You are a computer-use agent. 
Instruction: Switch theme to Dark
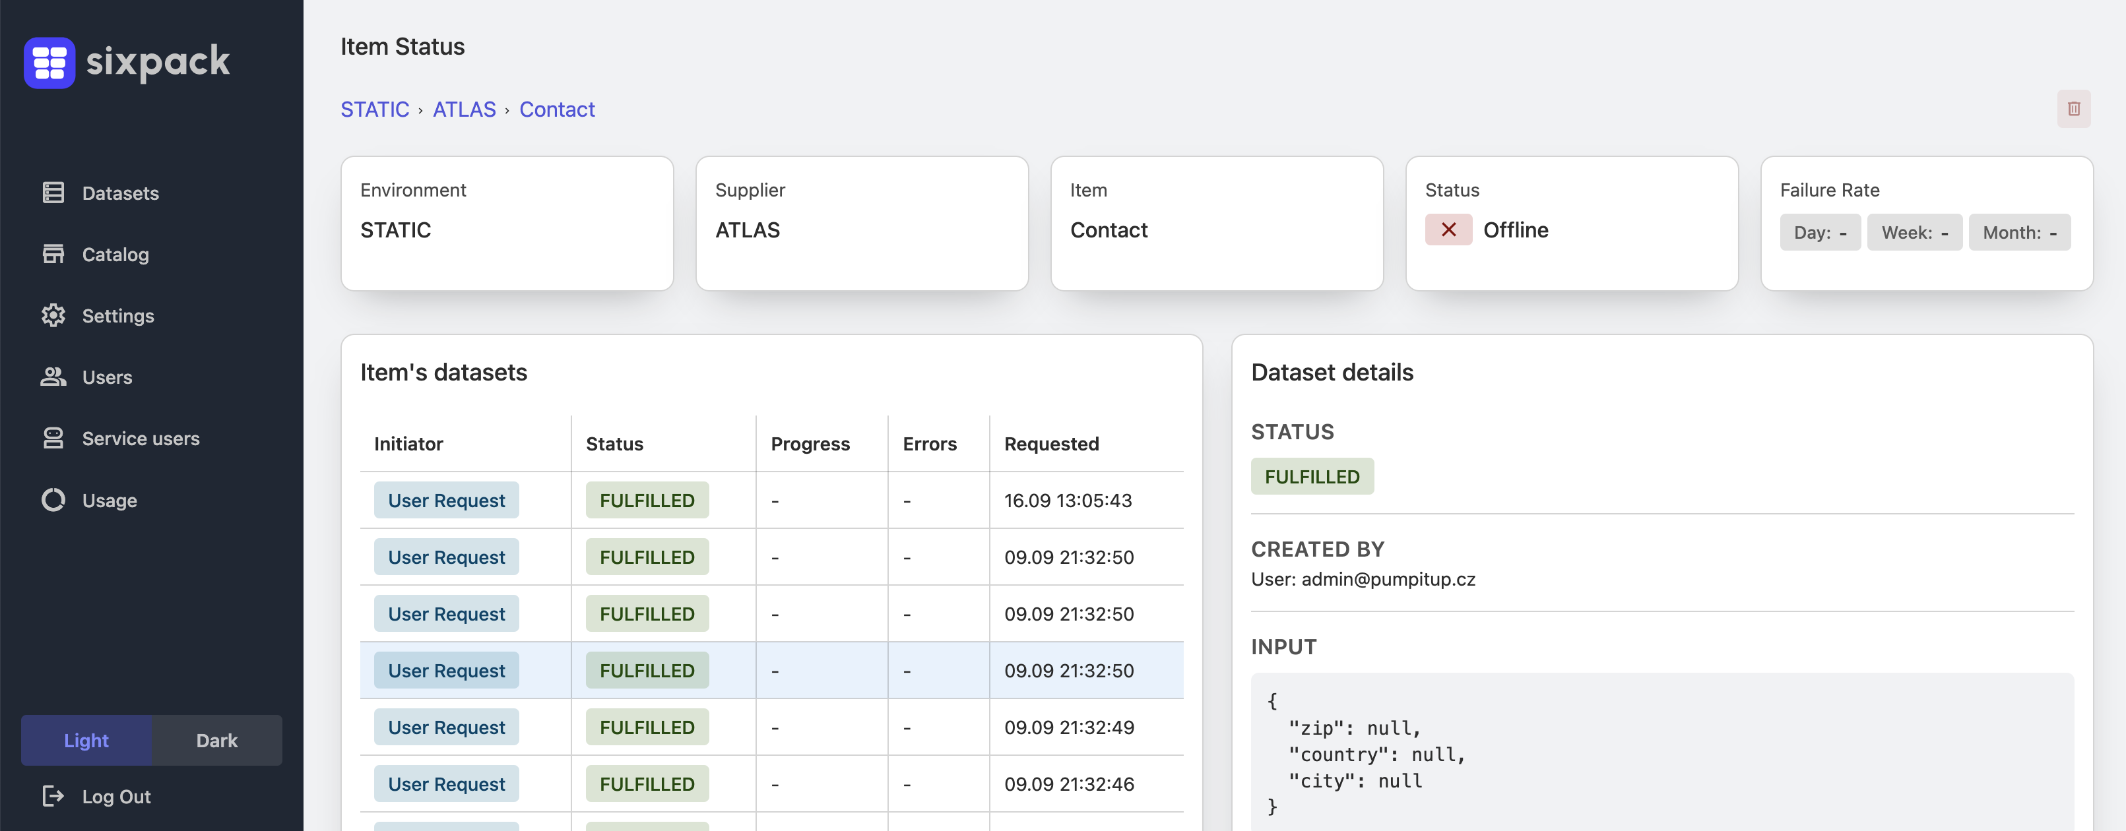click(x=216, y=740)
